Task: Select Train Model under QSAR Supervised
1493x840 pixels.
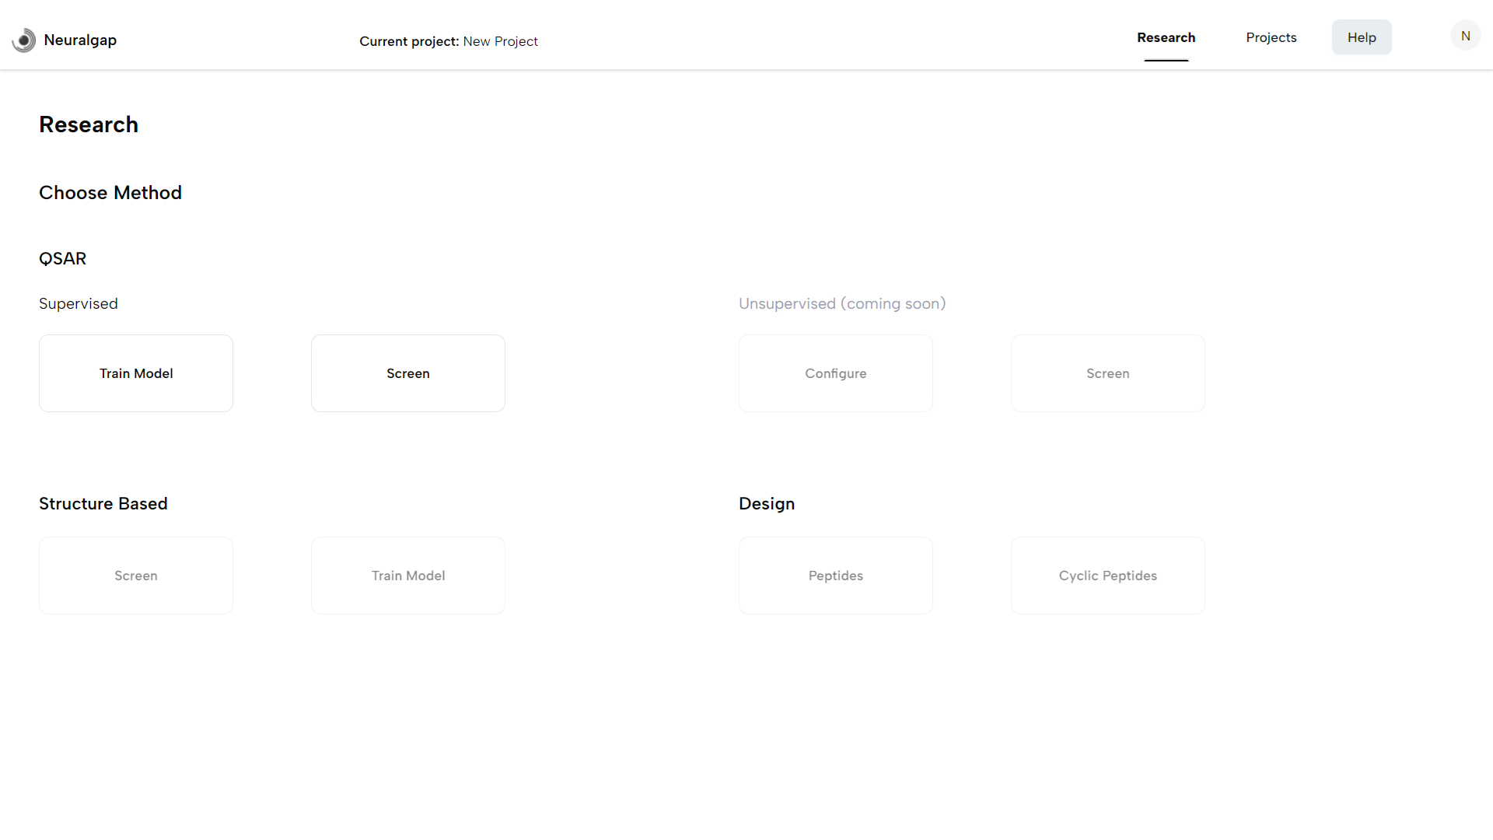Action: (136, 373)
